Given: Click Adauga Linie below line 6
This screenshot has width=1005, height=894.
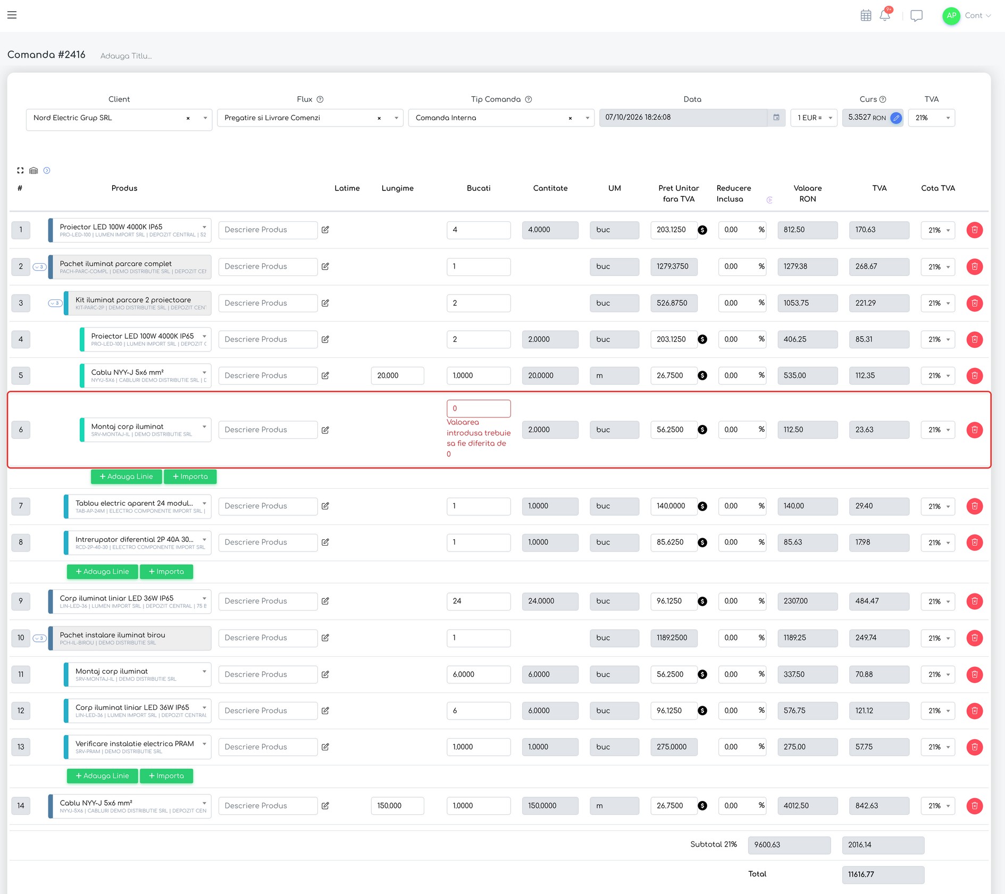Looking at the screenshot, I should click(127, 477).
